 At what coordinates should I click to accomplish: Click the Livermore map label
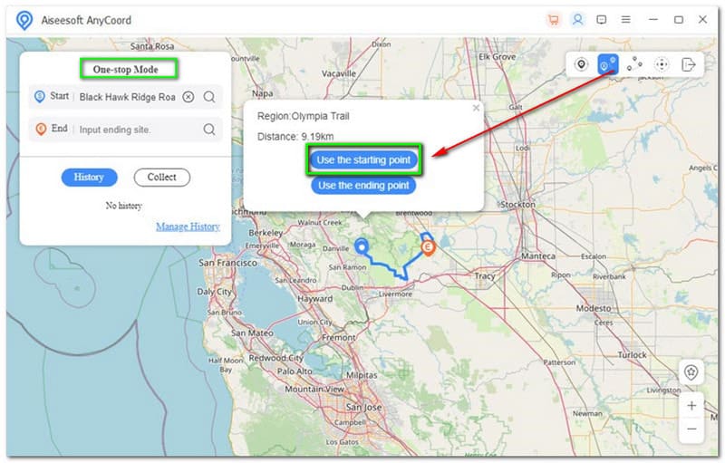[x=395, y=294]
